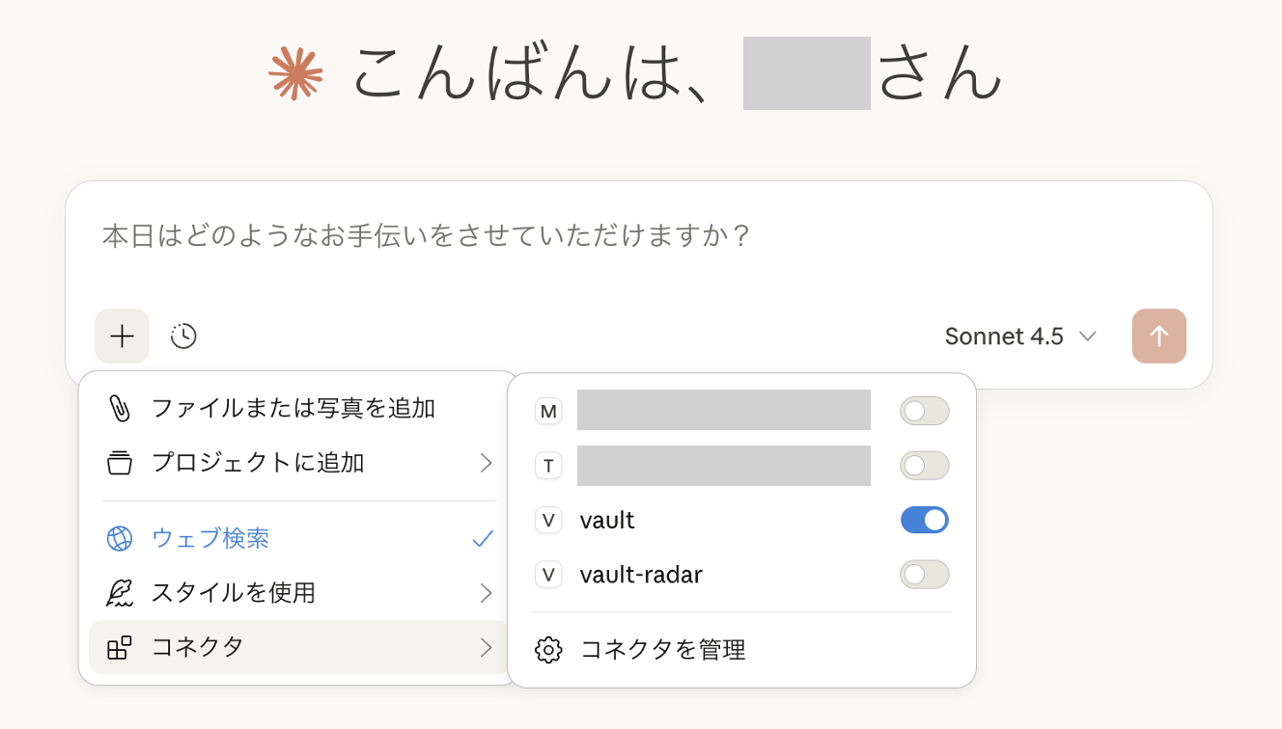This screenshot has height=729, width=1282.
Task: Click the plus attachment button
Action: click(x=122, y=337)
